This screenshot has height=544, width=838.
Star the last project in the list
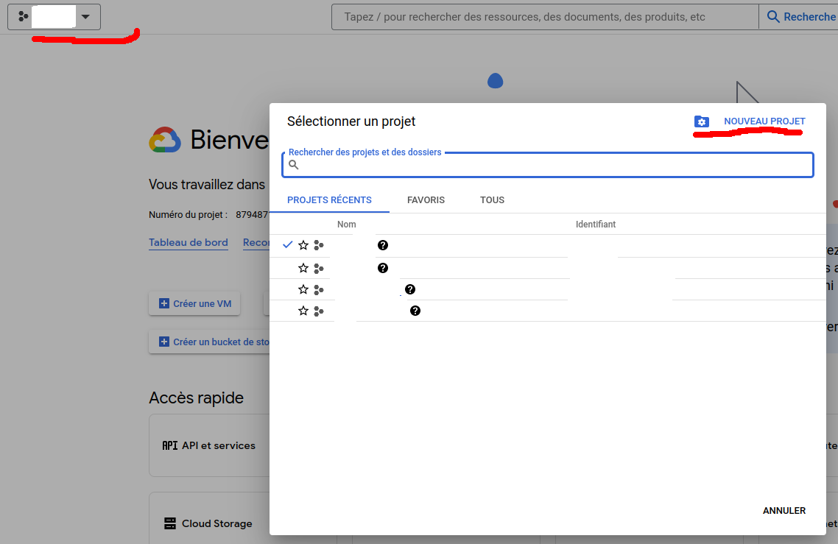point(303,311)
